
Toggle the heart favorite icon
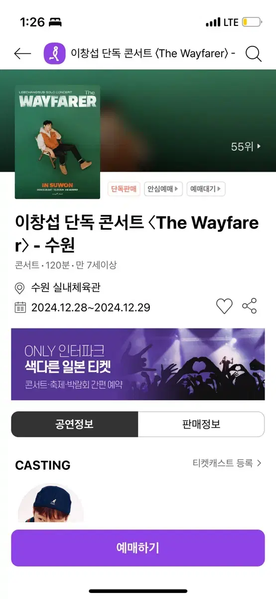(x=224, y=306)
